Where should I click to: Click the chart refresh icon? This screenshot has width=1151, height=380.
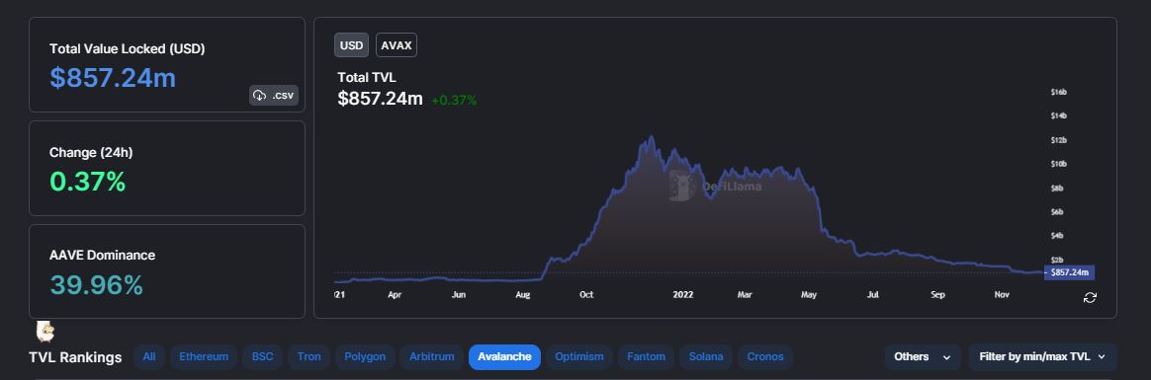[1090, 297]
